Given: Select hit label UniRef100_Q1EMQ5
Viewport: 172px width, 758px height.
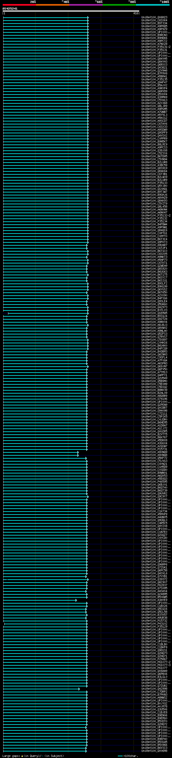Looking at the screenshot, I should coord(154,313).
